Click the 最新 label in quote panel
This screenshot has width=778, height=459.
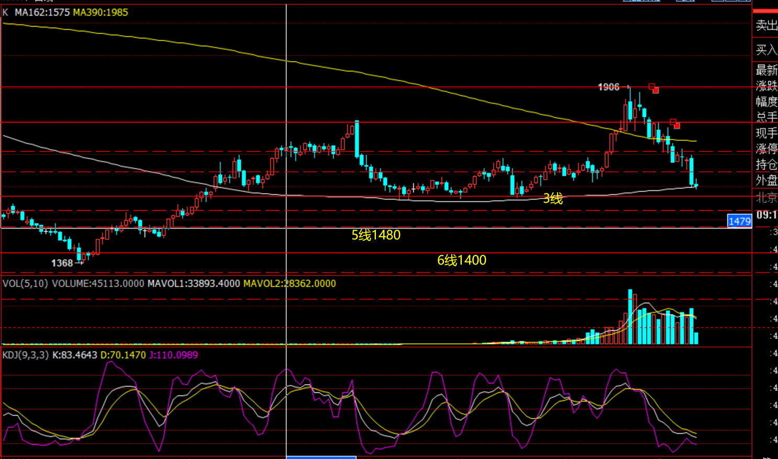point(766,70)
